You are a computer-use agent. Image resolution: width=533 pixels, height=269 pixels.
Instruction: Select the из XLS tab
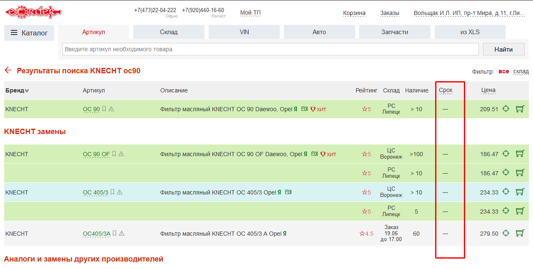[x=470, y=32]
